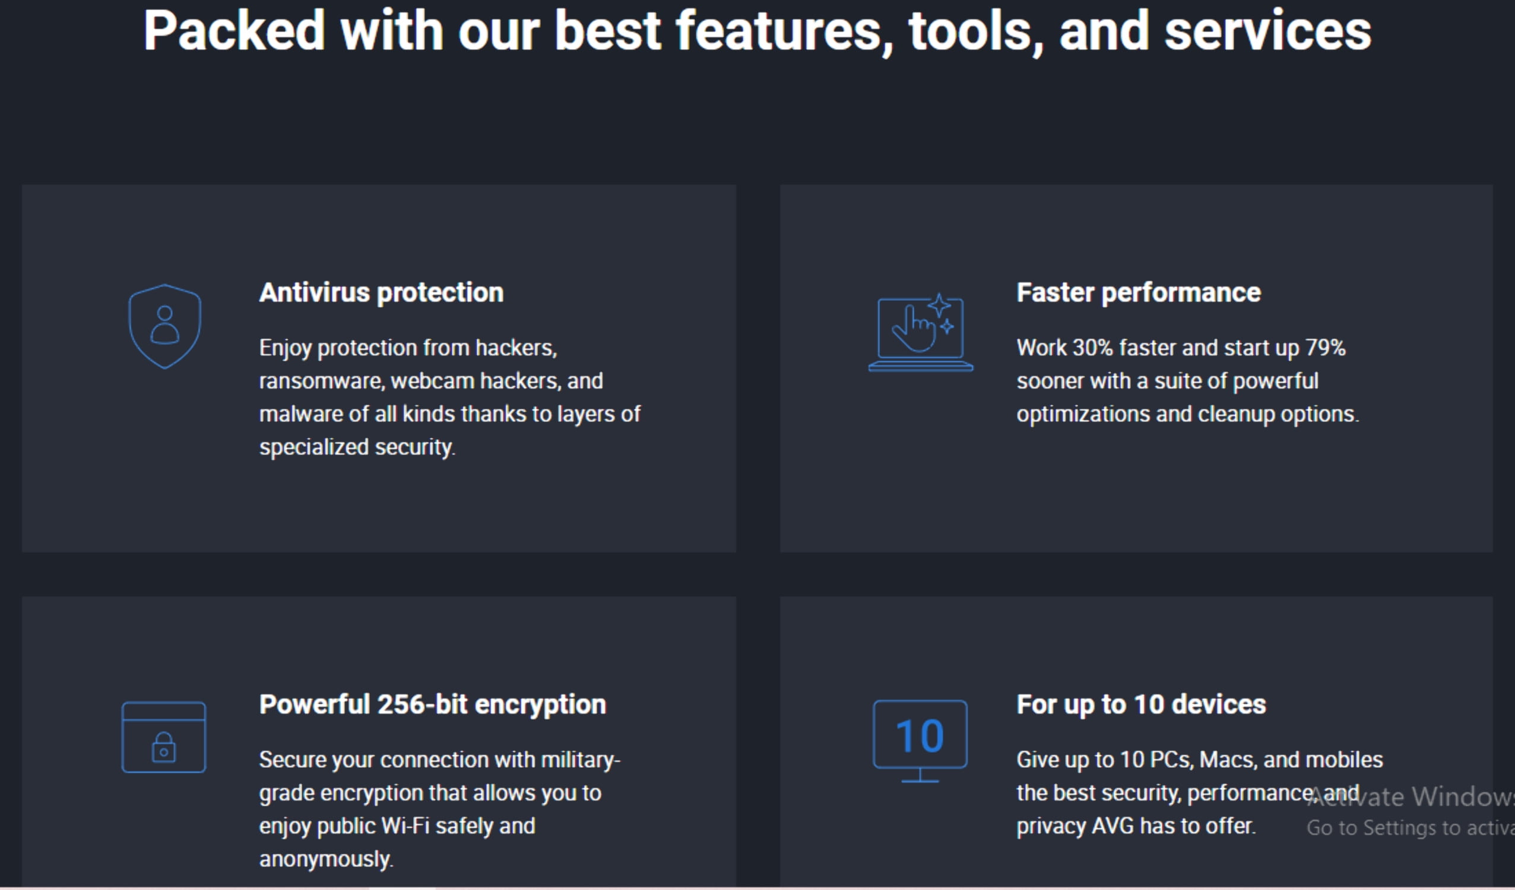Click the text mentioning public Wi-Fi safety

click(397, 827)
